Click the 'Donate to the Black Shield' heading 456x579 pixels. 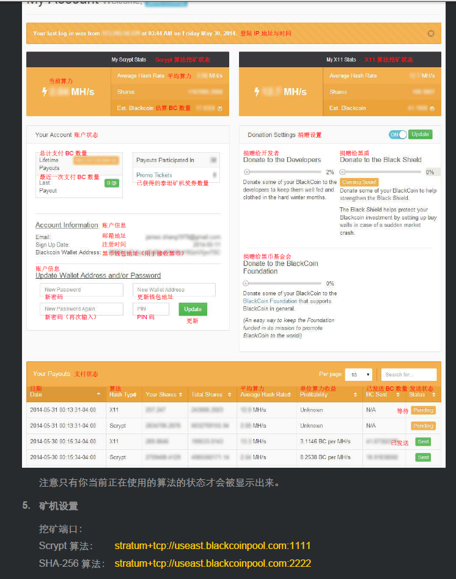380,160
